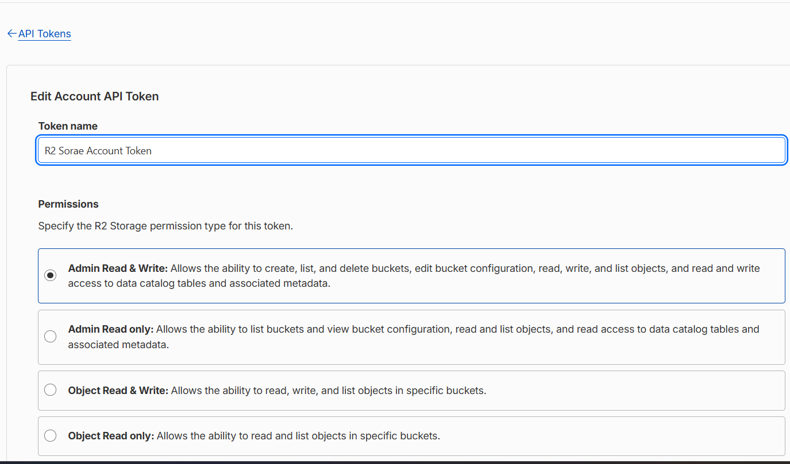This screenshot has width=790, height=464.
Task: Click the bold "Admin Read & Write:" label
Action: click(x=118, y=268)
